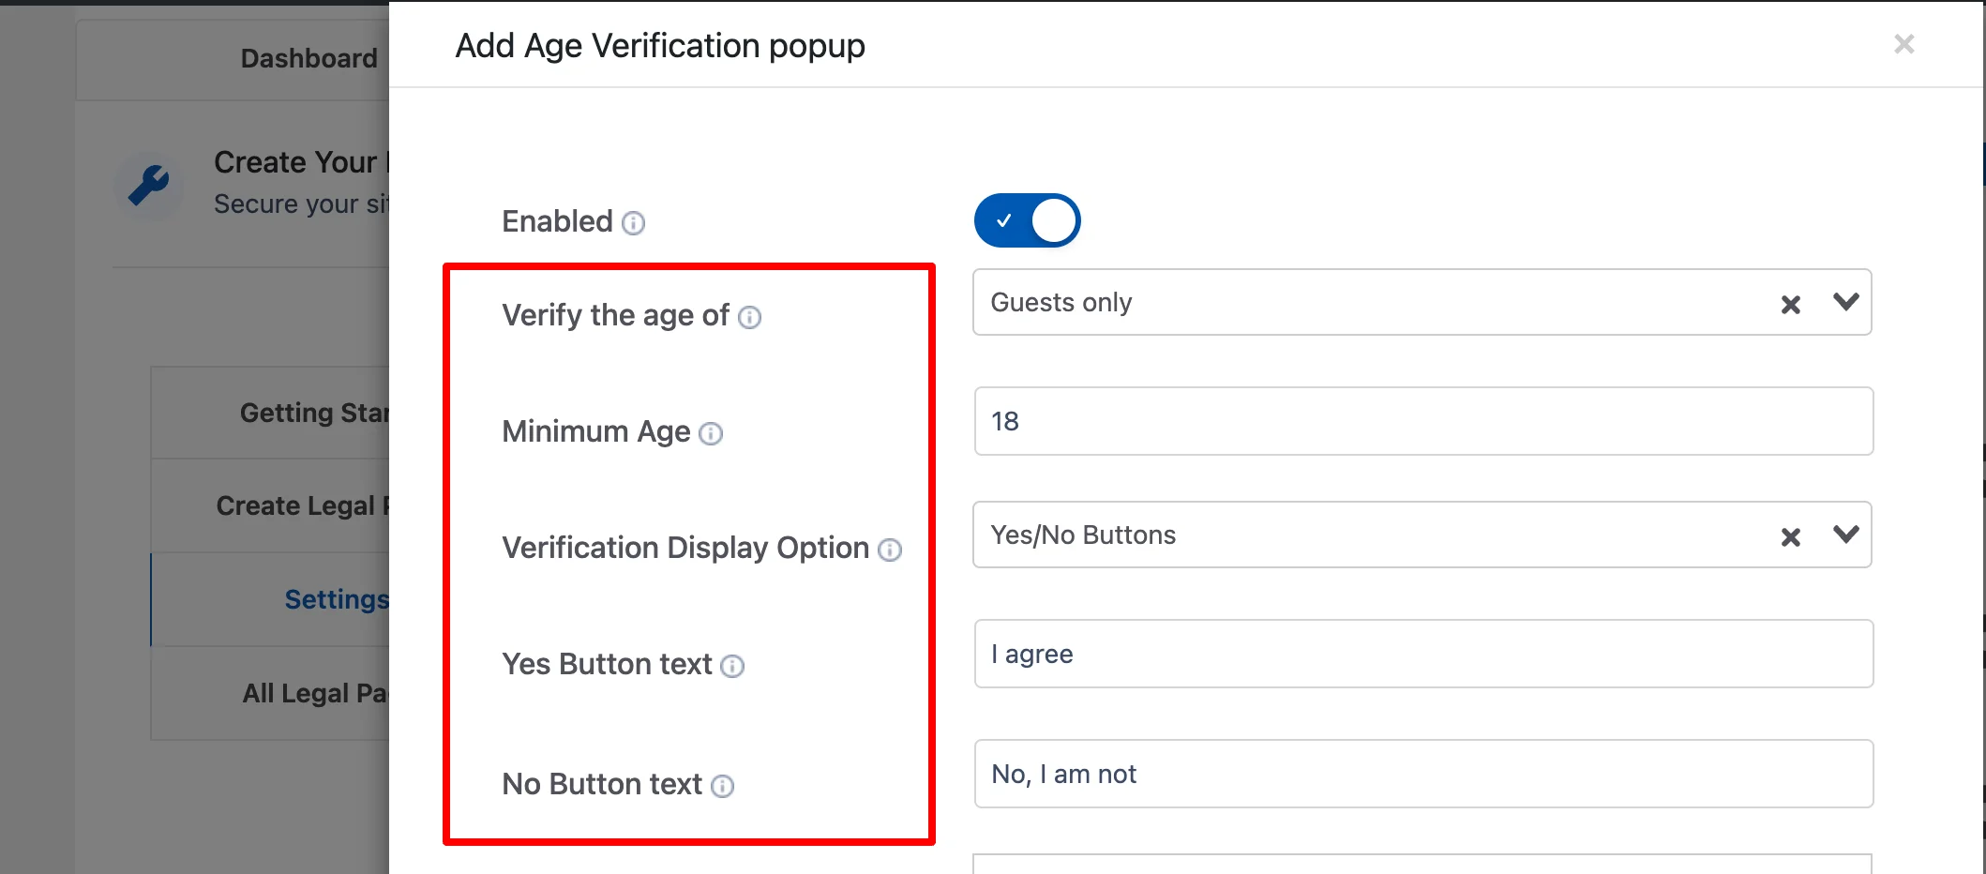Click the No Button text field "No, I am not"

(x=1423, y=774)
